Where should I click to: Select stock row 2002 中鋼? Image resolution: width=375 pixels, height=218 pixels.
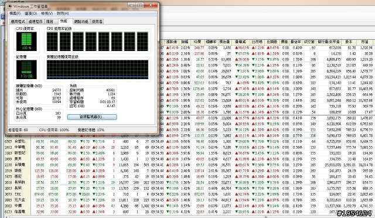click(x=189, y=206)
